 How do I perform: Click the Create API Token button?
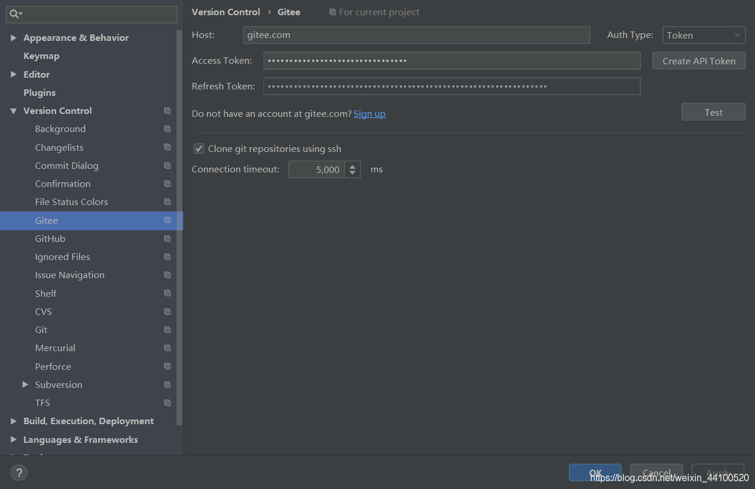click(699, 61)
